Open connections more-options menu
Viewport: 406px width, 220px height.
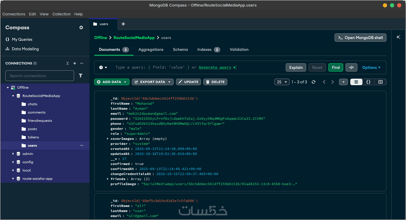pos(82,63)
